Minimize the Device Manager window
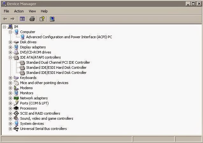Viewport: 203px width, 143px height. click(188, 4)
